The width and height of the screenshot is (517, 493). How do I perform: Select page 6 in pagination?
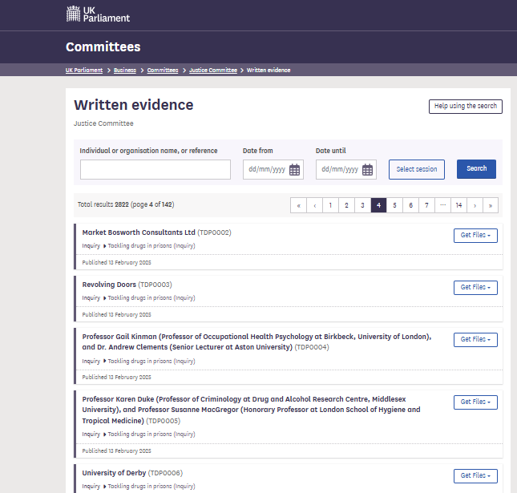(x=411, y=205)
